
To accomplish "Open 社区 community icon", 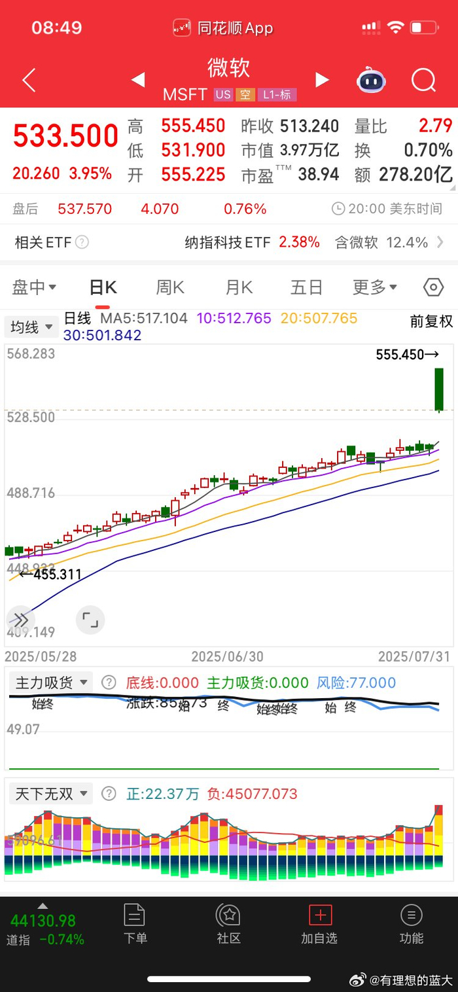I will point(229,924).
